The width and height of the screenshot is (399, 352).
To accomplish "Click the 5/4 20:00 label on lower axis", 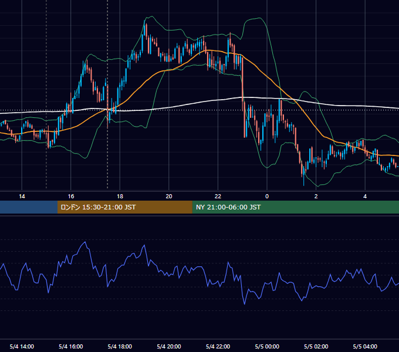I will pyautogui.click(x=169, y=346).
